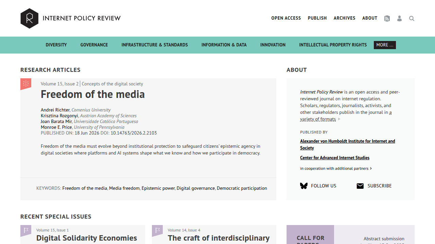Click the DOI 10.14763/2026.2.2103

134,133
